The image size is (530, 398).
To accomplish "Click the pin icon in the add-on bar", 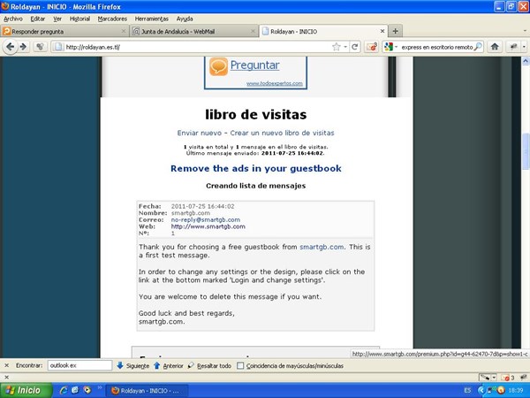I will [524, 377].
